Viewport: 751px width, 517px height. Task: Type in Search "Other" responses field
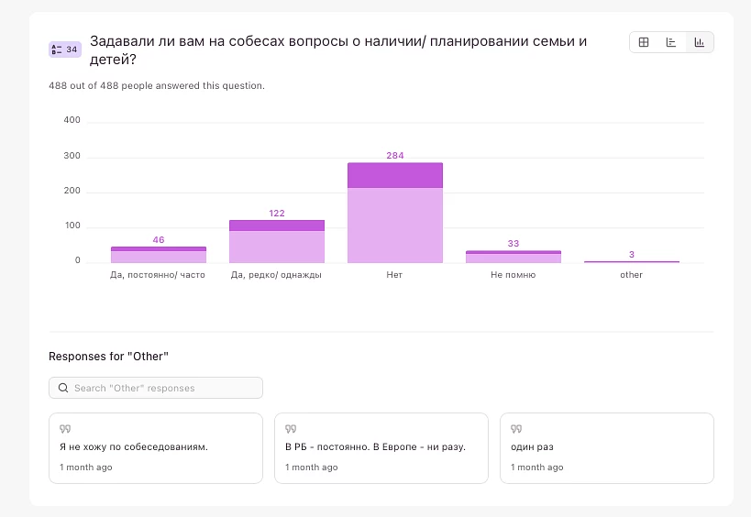165,388
